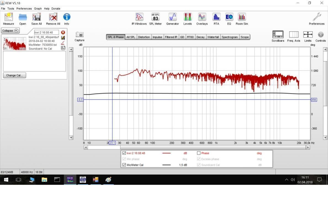328x212 pixels.
Task: Switch to the RT60 tab
Action: pos(190,37)
